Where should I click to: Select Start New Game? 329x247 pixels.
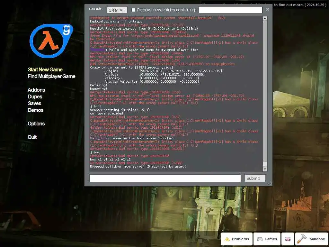(45, 69)
